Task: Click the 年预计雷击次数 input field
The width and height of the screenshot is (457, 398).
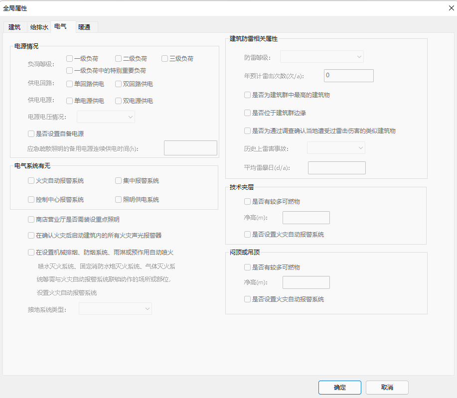Action: (348, 76)
